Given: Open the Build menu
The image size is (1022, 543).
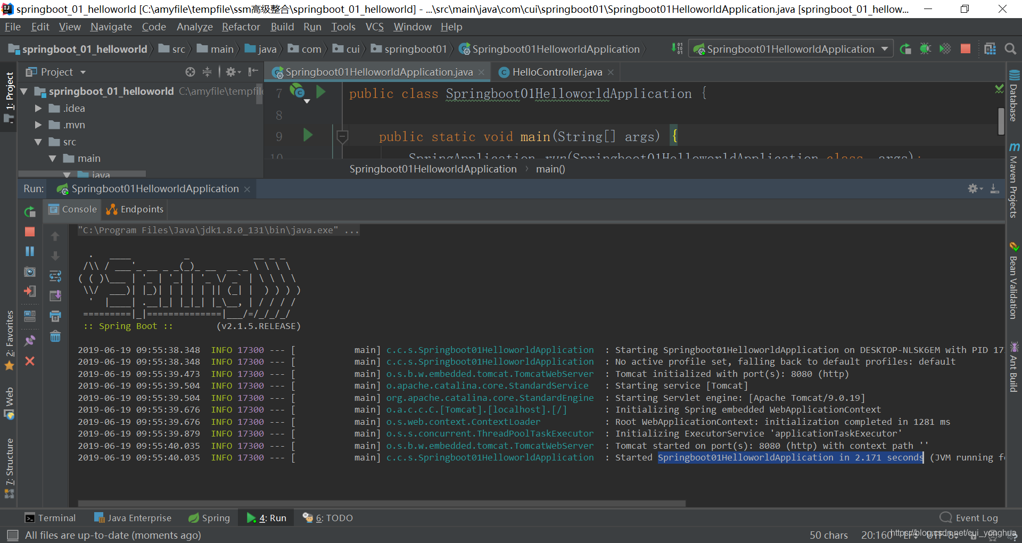Looking at the screenshot, I should pyautogui.click(x=282, y=27).
